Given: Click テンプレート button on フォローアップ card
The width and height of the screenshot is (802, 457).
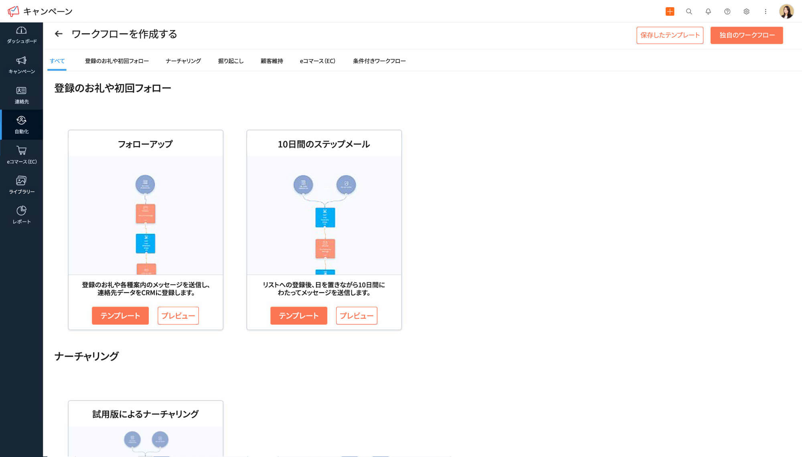Looking at the screenshot, I should (120, 315).
